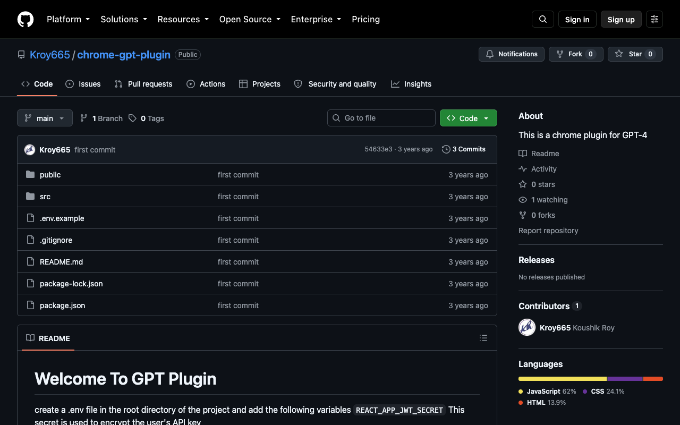Open the Activity link in About
This screenshot has width=680, height=425.
(538, 169)
